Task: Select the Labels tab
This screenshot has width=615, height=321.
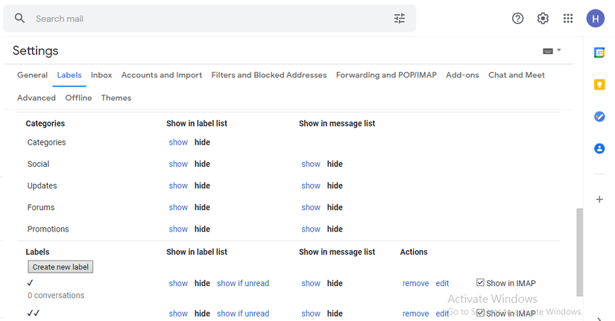Action: (69, 75)
